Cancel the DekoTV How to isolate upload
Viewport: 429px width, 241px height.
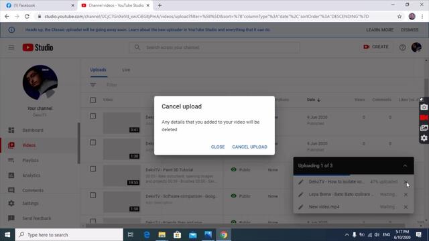[406, 181]
